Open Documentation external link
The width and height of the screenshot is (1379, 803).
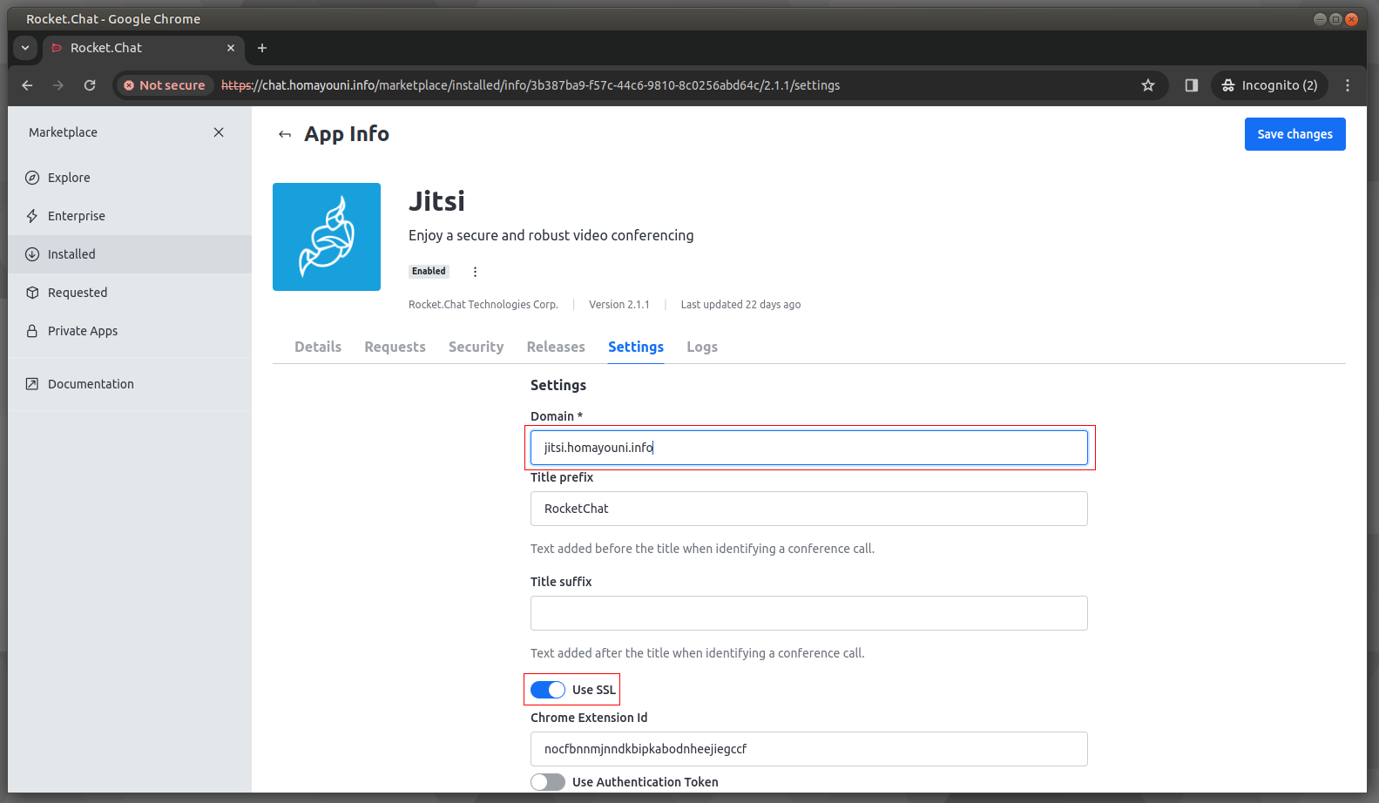[x=130, y=384]
